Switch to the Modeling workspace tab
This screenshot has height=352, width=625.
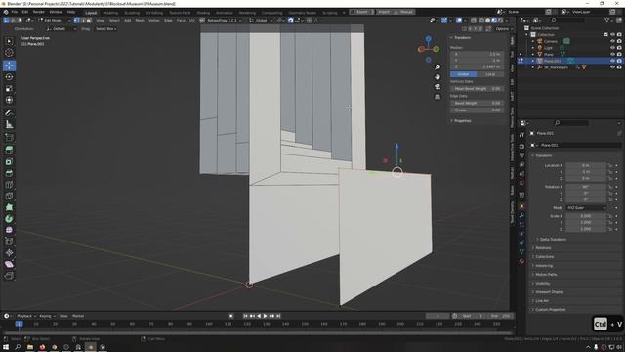click(x=110, y=13)
